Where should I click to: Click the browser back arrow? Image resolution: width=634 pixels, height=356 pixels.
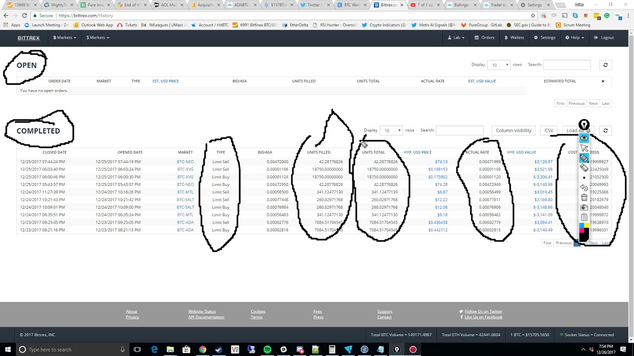(6, 15)
